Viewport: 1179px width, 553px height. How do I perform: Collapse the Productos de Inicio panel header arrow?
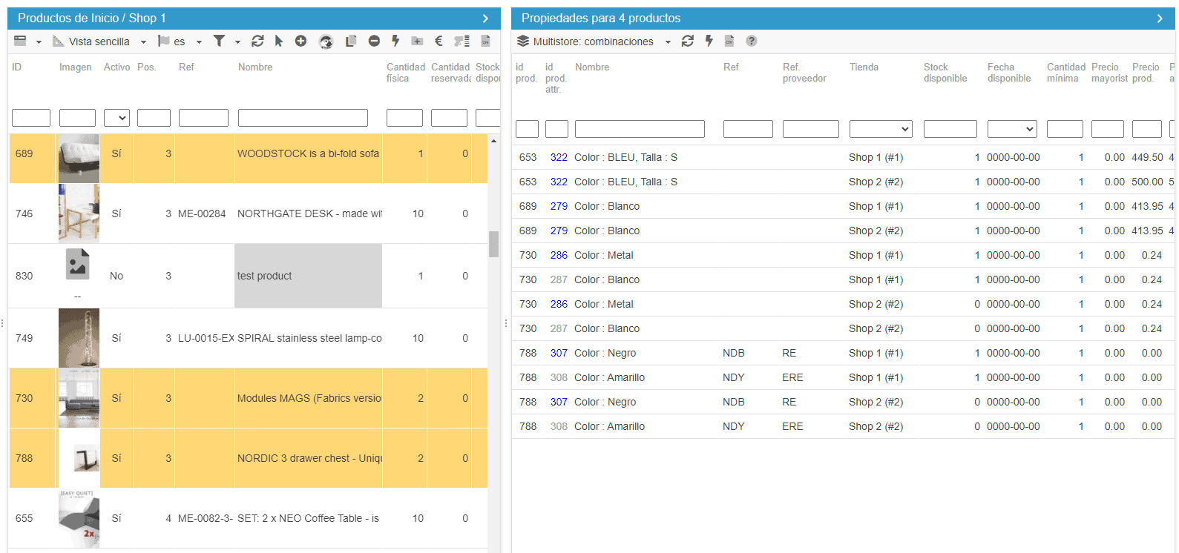485,19
